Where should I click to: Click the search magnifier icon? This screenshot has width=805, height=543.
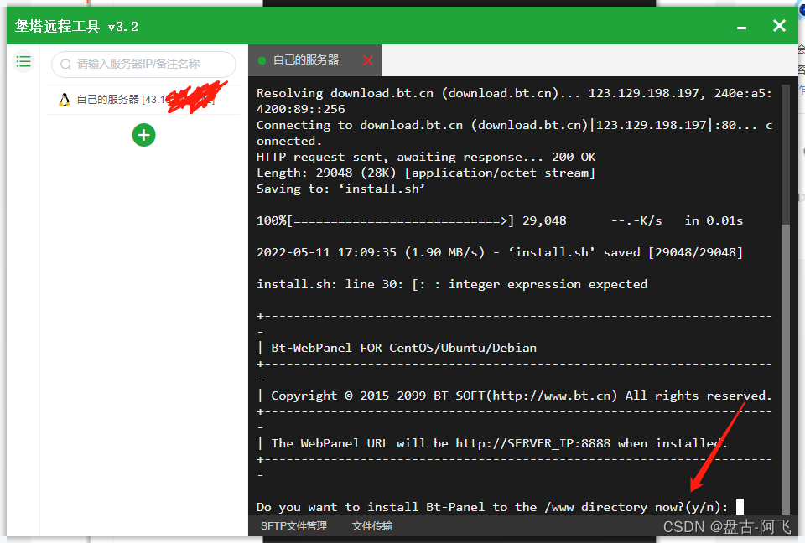point(65,65)
